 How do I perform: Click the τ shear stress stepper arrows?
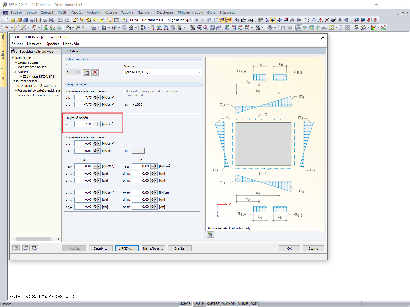[95, 124]
